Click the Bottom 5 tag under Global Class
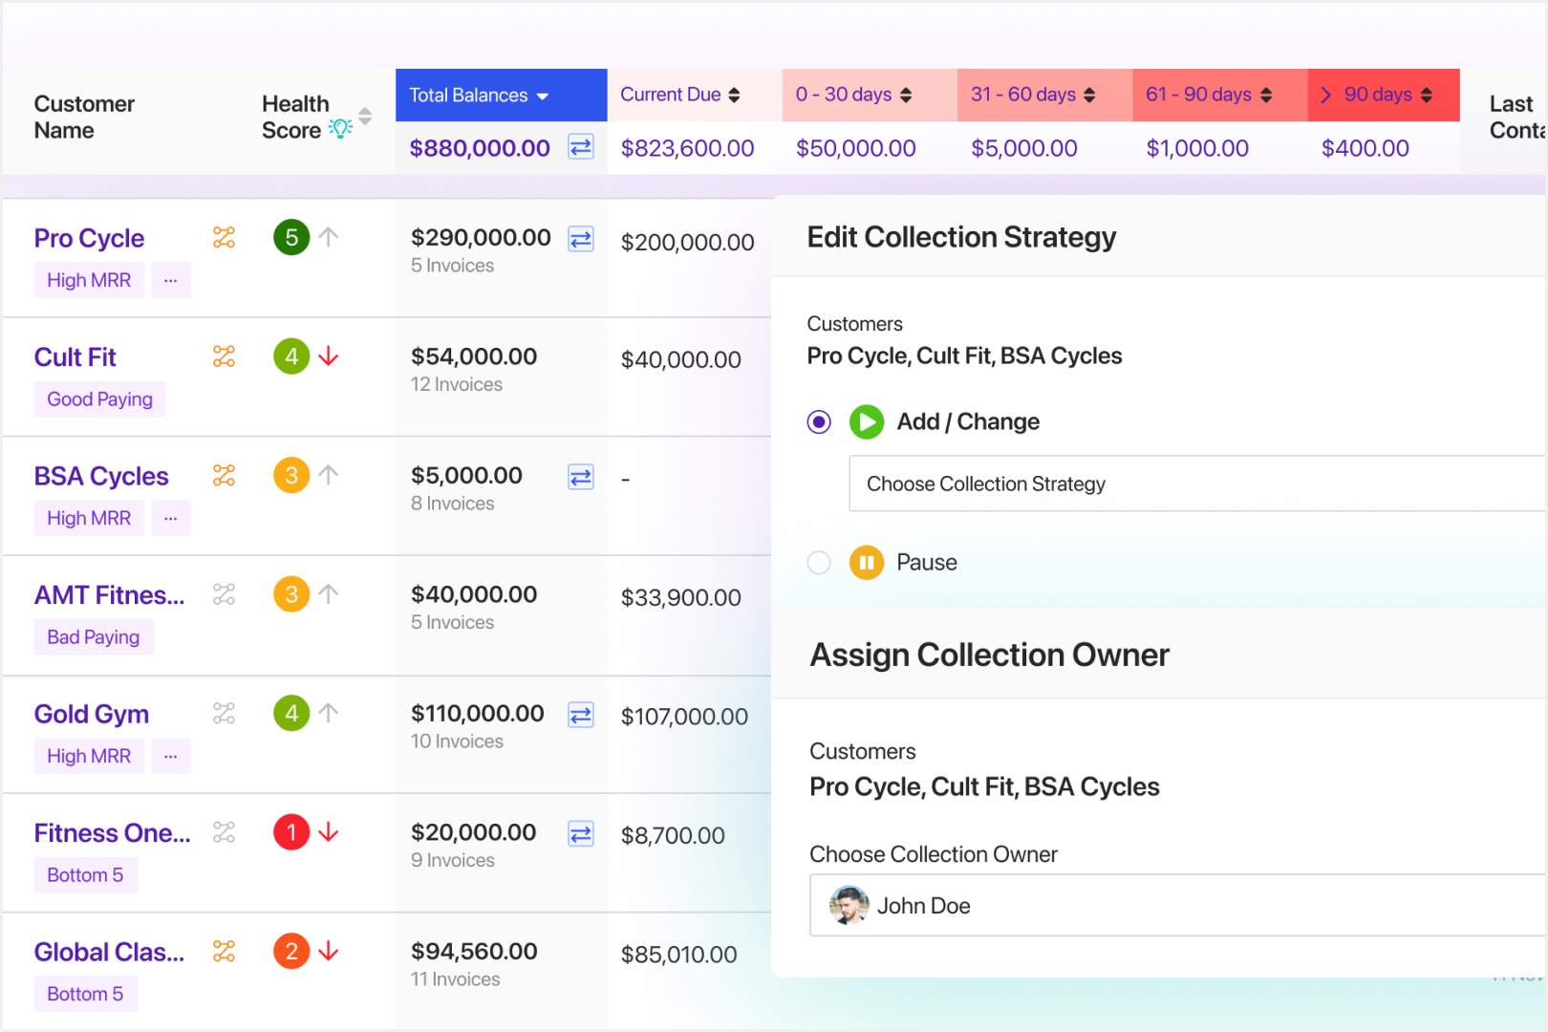1548x1032 pixels. tap(85, 994)
